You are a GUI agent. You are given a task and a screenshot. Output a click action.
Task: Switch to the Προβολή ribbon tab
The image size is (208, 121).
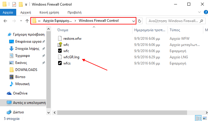(x=74, y=12)
